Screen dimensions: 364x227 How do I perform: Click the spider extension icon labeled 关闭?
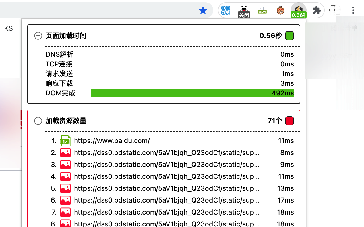244,11
